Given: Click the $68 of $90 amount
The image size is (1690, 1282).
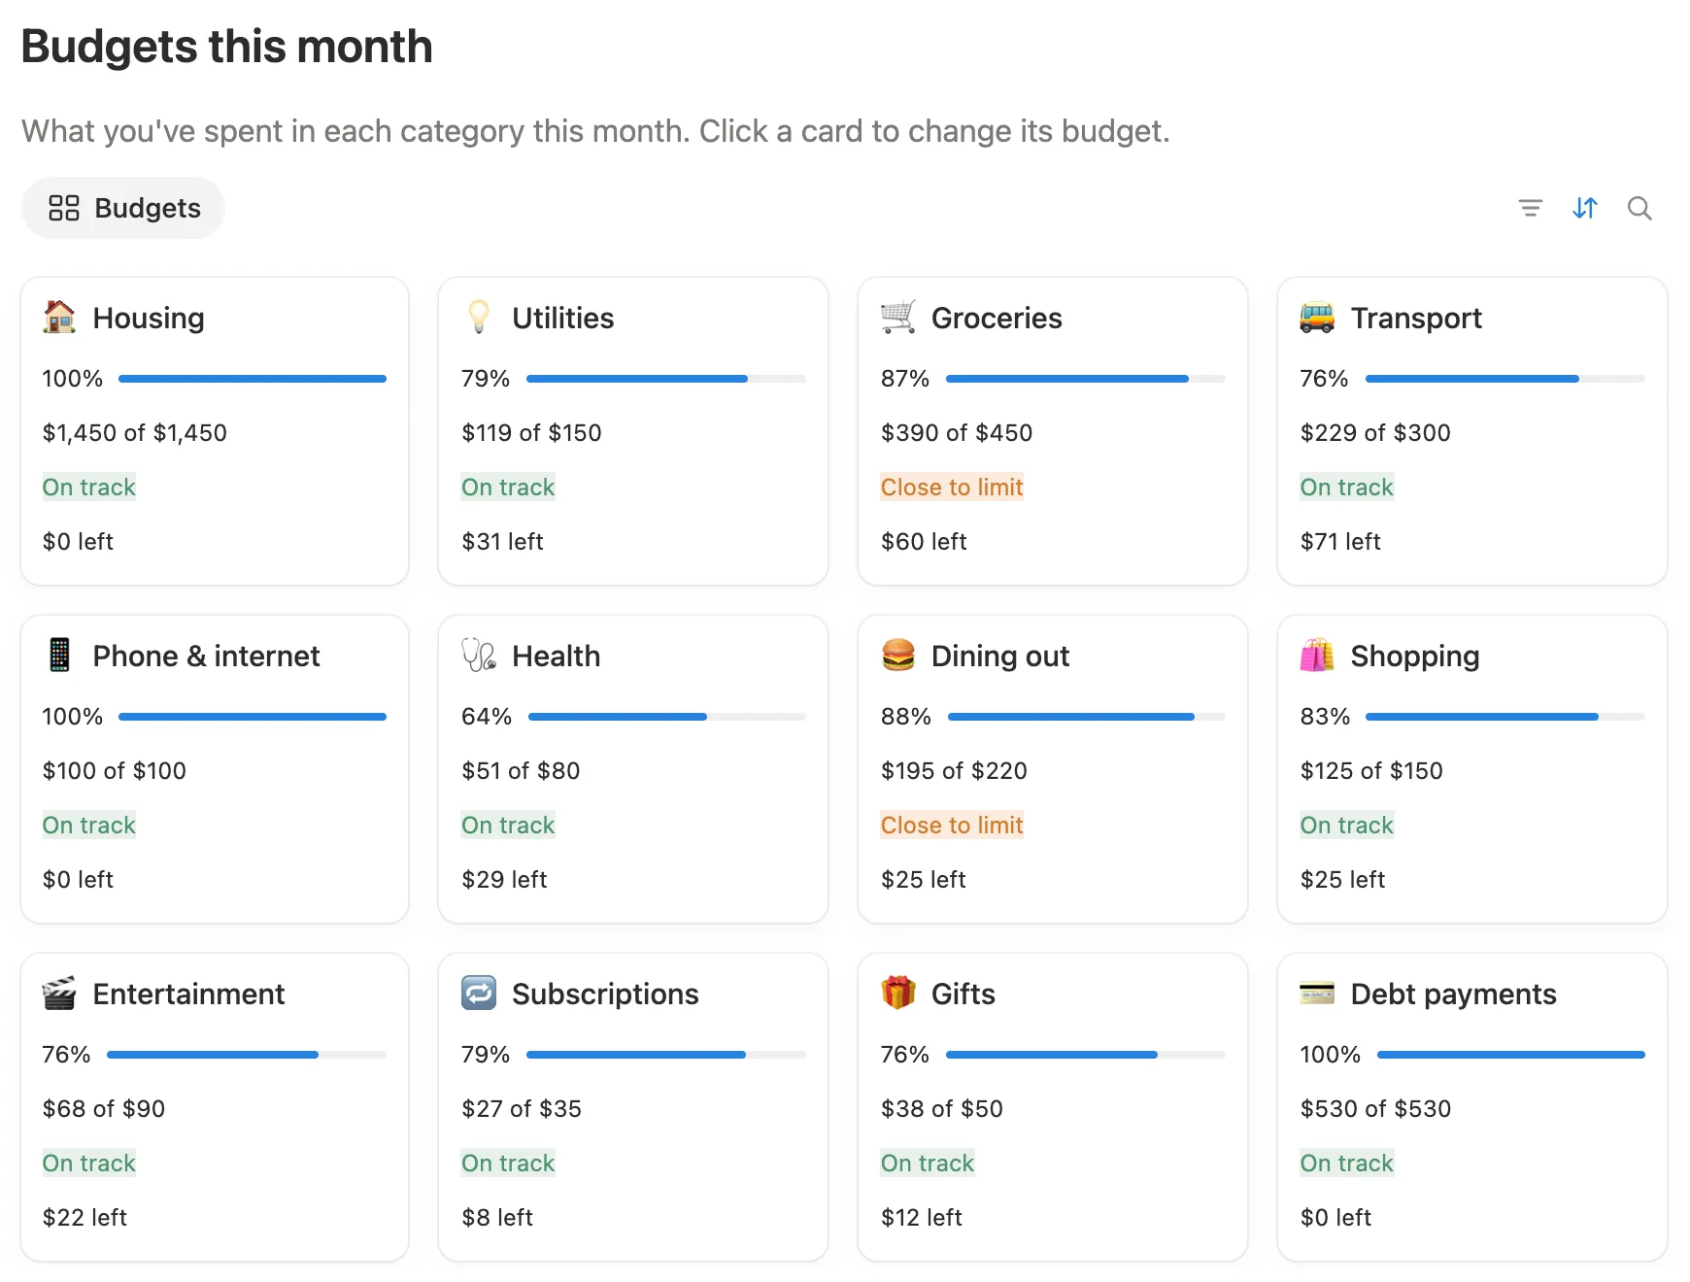Looking at the screenshot, I should 104,1108.
